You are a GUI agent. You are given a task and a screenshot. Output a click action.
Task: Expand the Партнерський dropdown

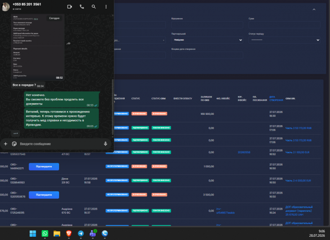207,40
